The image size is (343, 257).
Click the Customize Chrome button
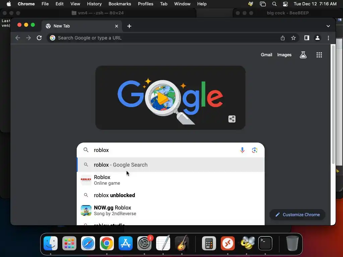pyautogui.click(x=297, y=215)
